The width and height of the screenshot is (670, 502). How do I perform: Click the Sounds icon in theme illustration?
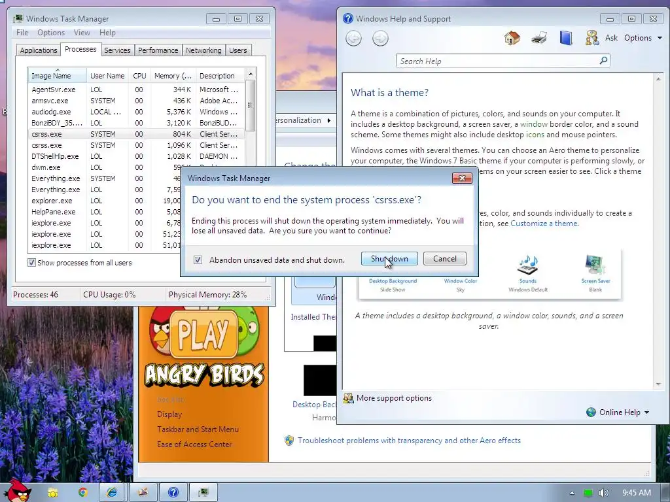[x=528, y=265]
